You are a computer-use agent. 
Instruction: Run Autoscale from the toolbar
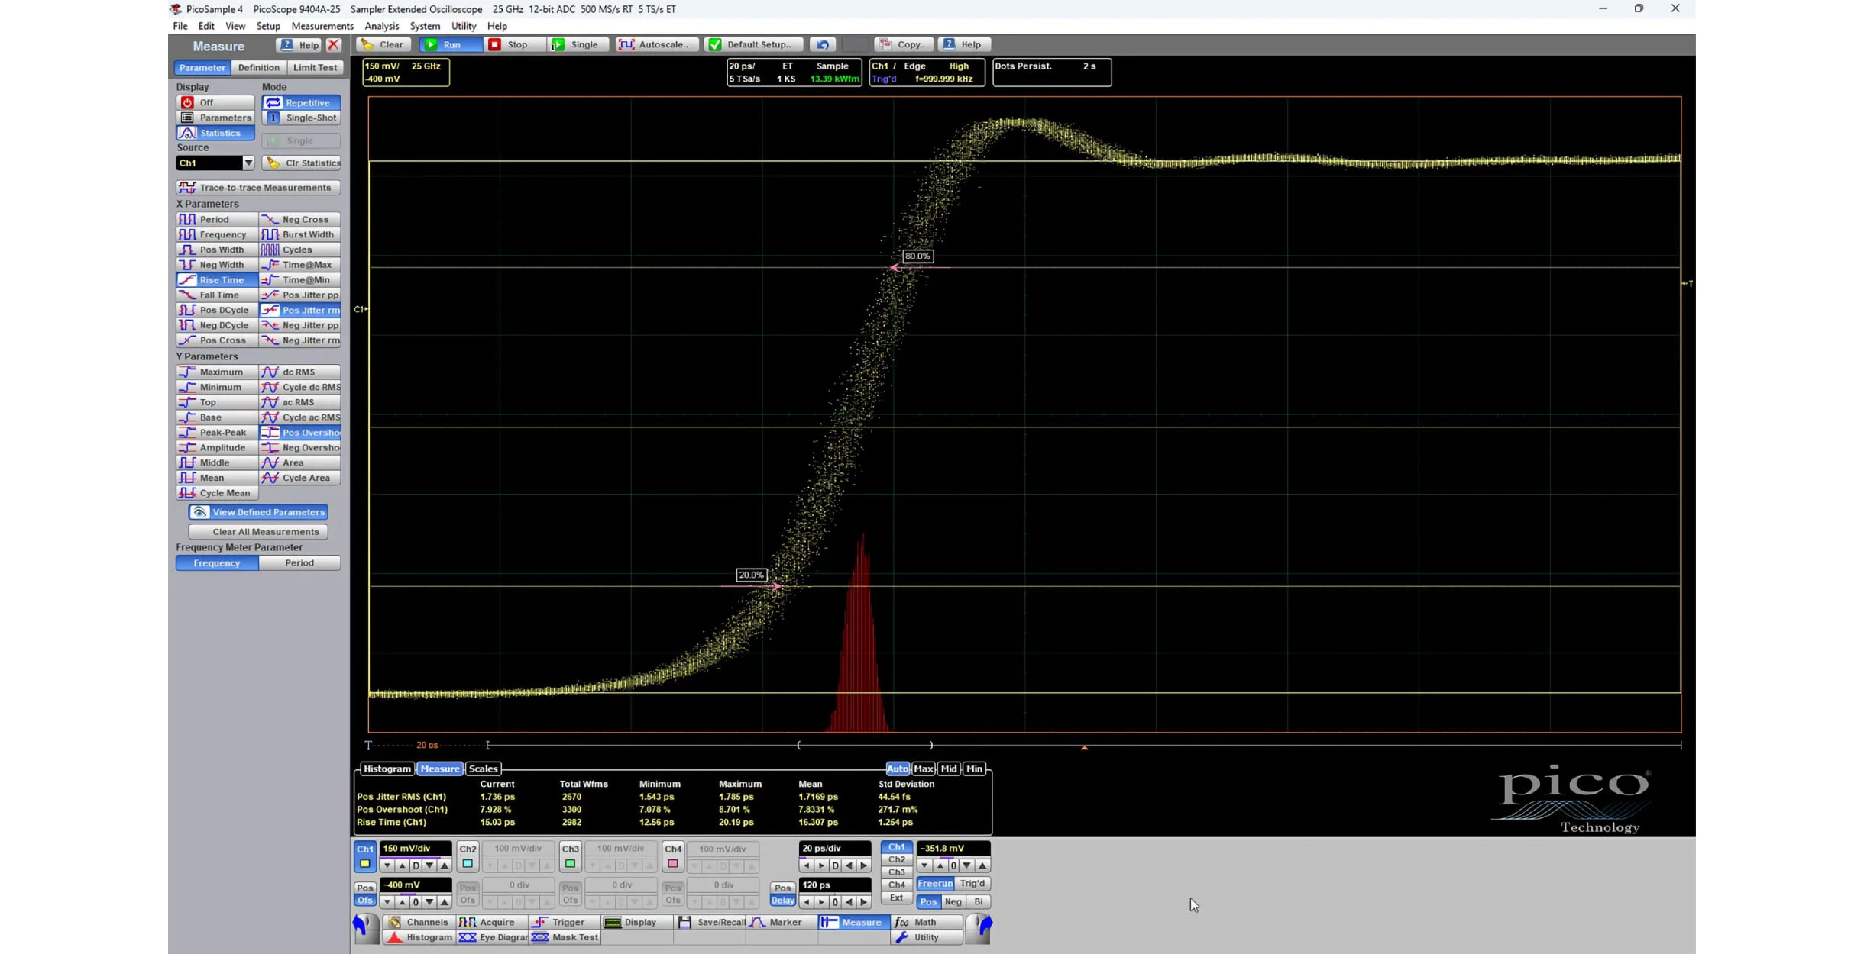657,44
